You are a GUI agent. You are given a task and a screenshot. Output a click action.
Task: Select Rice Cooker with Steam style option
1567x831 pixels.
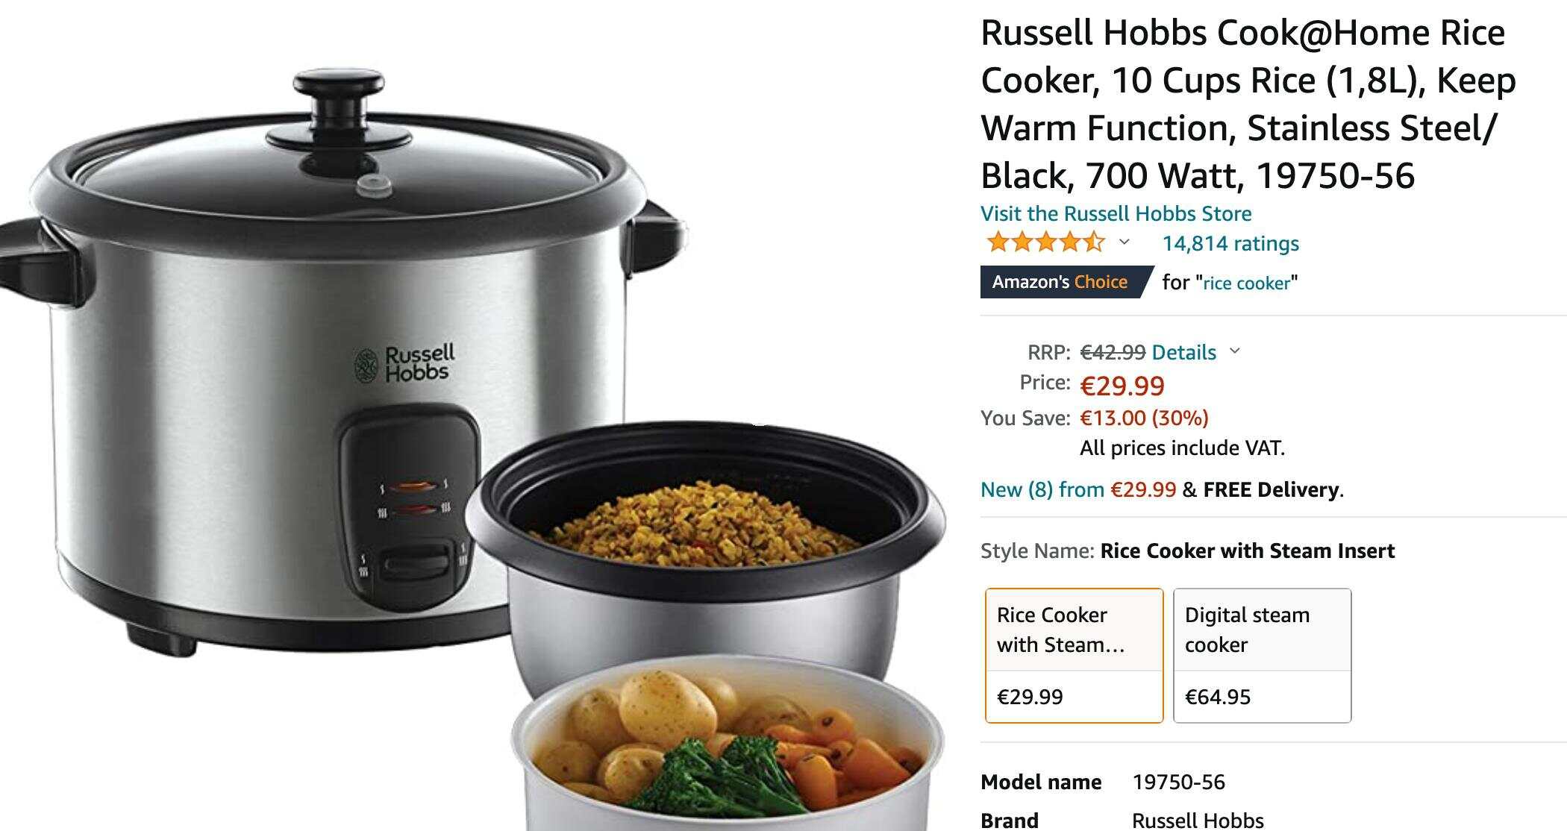pos(1074,656)
